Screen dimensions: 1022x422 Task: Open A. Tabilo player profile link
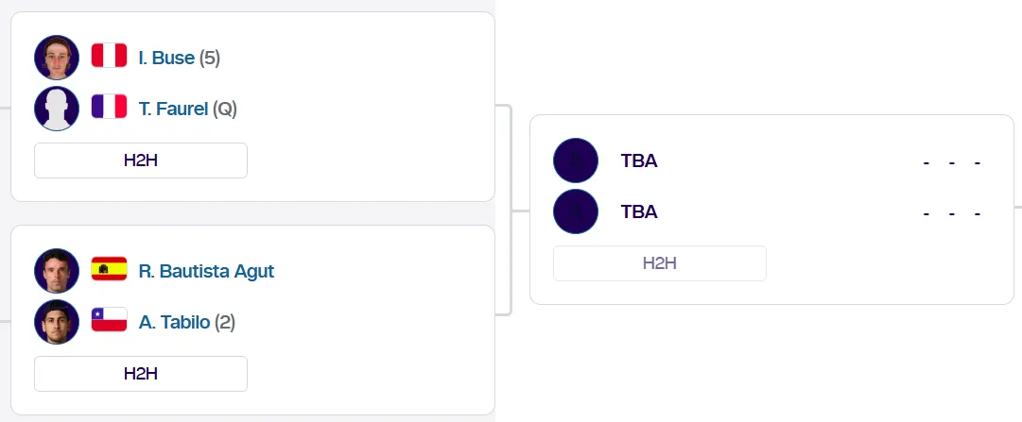(x=174, y=322)
